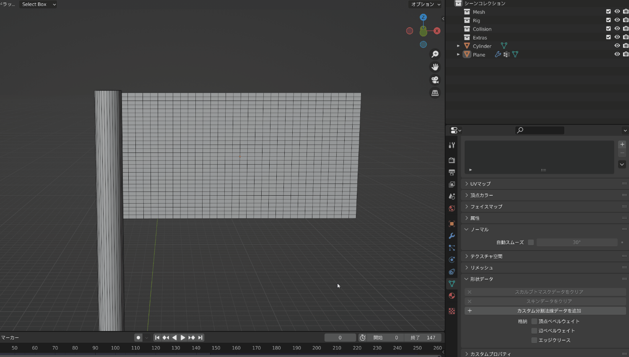
Task: Click the viewport zoom magnifier icon
Action: 435,54
